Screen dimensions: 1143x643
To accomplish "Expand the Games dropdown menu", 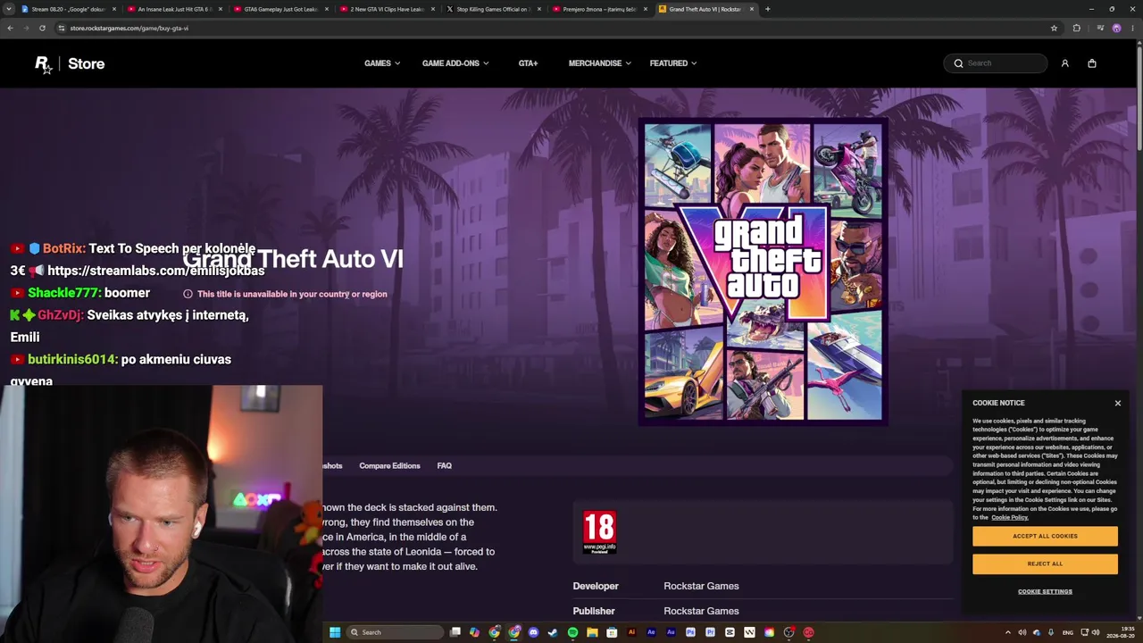I will pyautogui.click(x=382, y=63).
